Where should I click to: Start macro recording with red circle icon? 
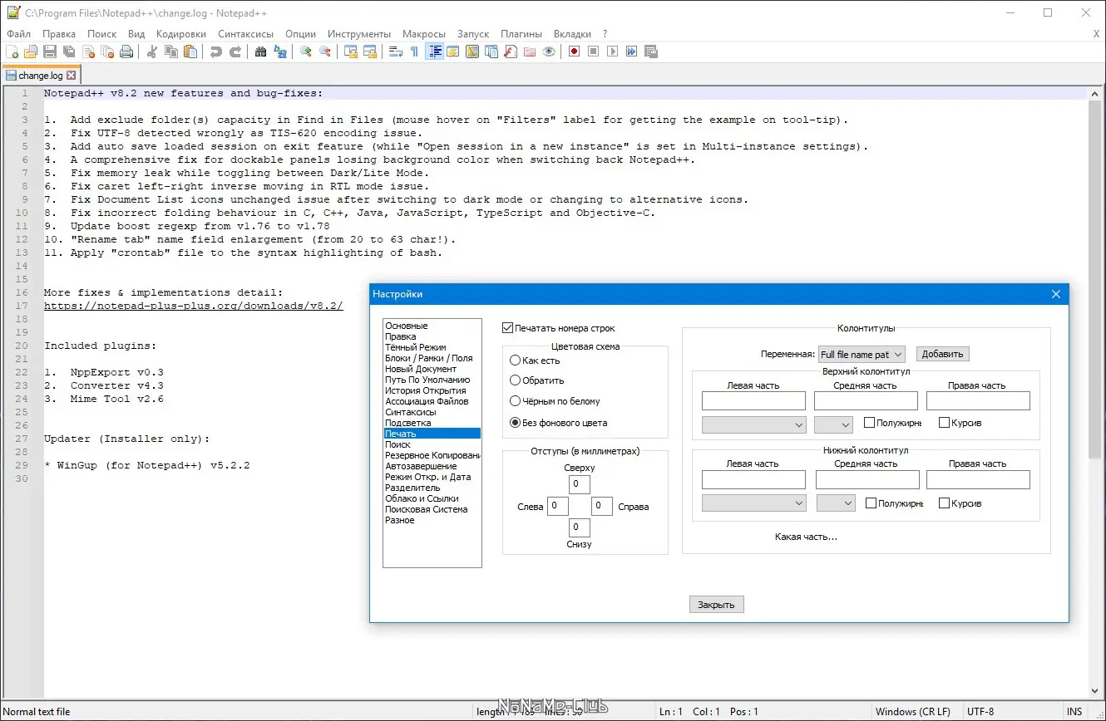click(x=574, y=51)
